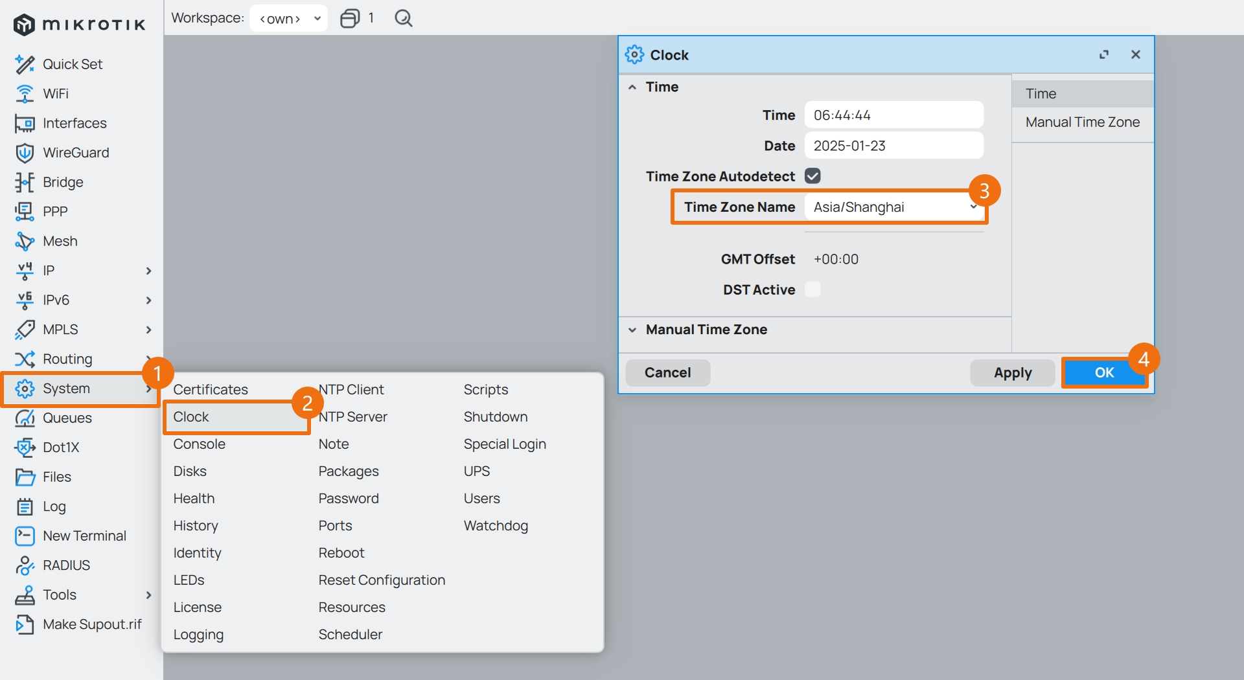Expand the MPLS submenu arrow
Screen dimensions: 1244x680
(x=148, y=330)
